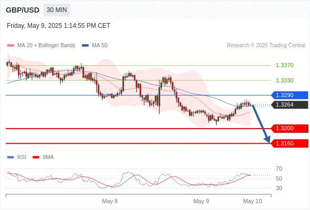Image resolution: width=310 pixels, height=210 pixels.
Task: Click the red 9MA legend swatch
Action: pyautogui.click(x=36, y=157)
